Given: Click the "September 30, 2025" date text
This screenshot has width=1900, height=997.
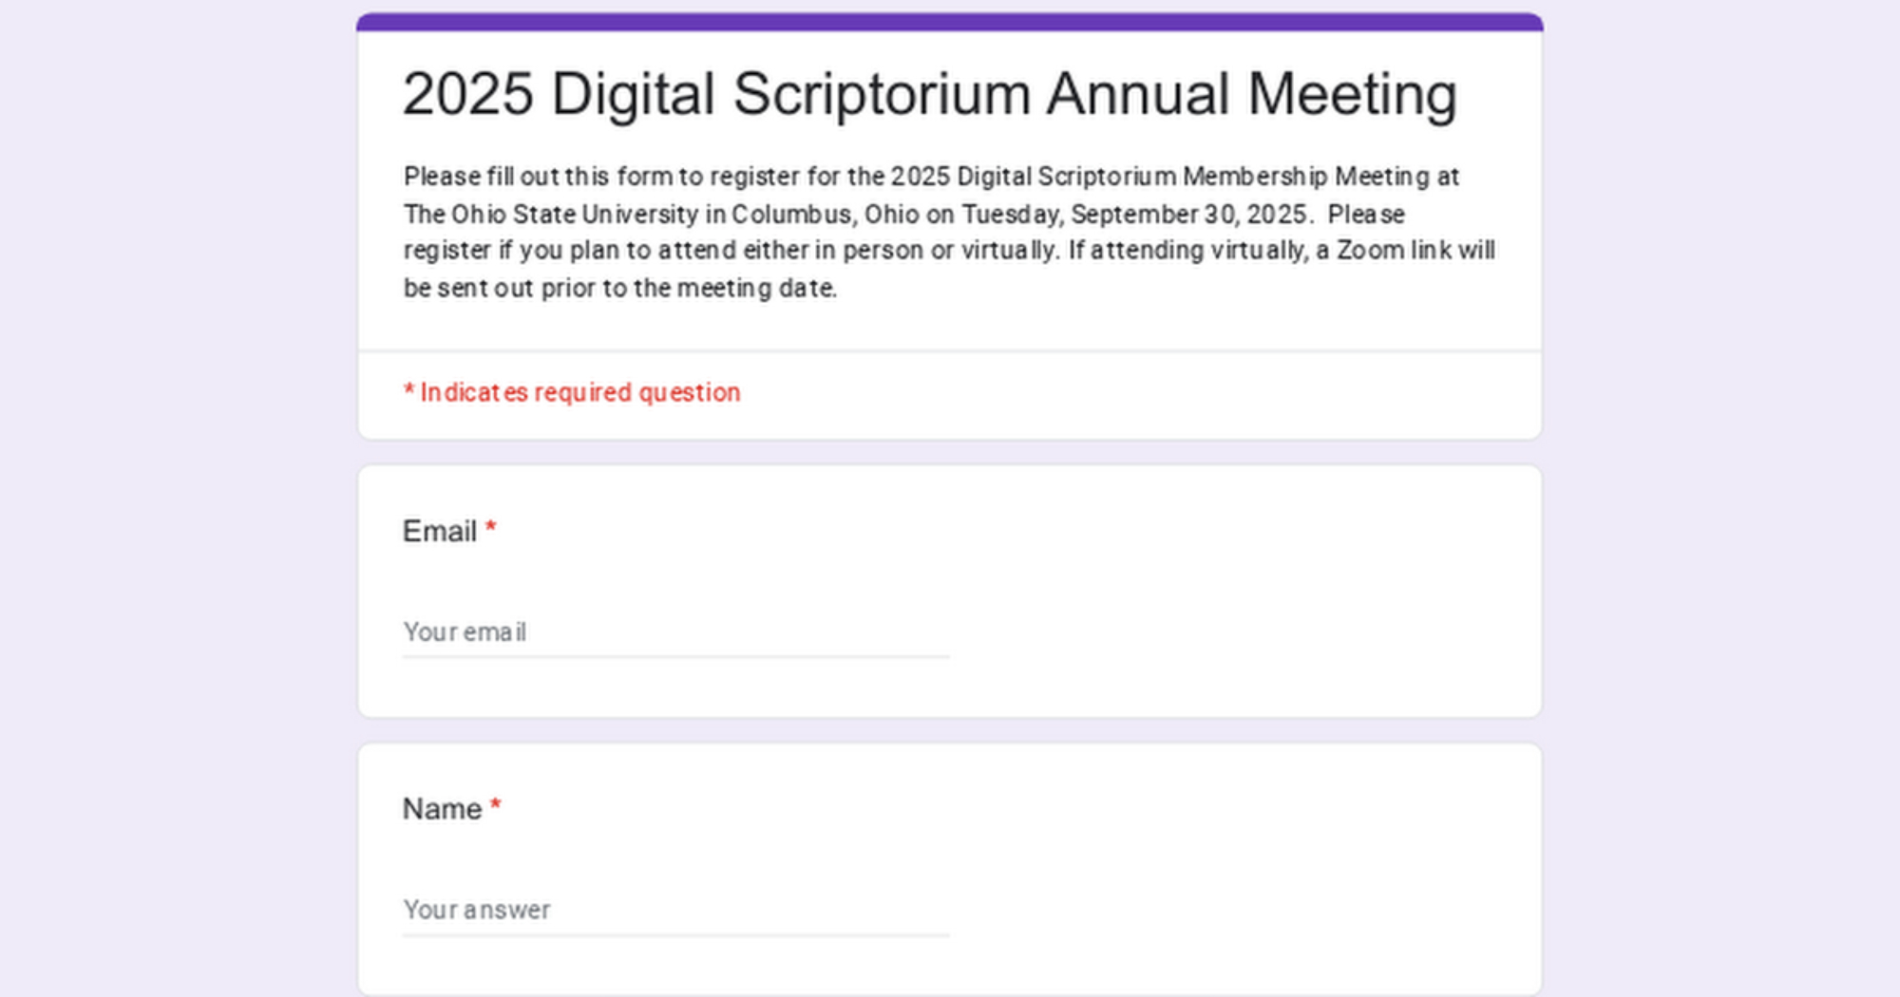Looking at the screenshot, I should [x=1188, y=215].
